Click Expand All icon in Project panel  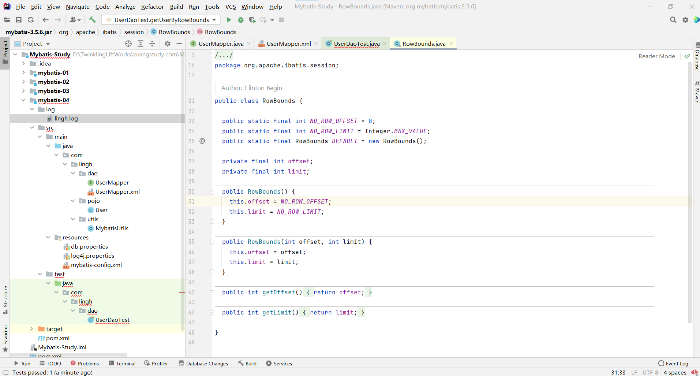pyautogui.click(x=141, y=44)
